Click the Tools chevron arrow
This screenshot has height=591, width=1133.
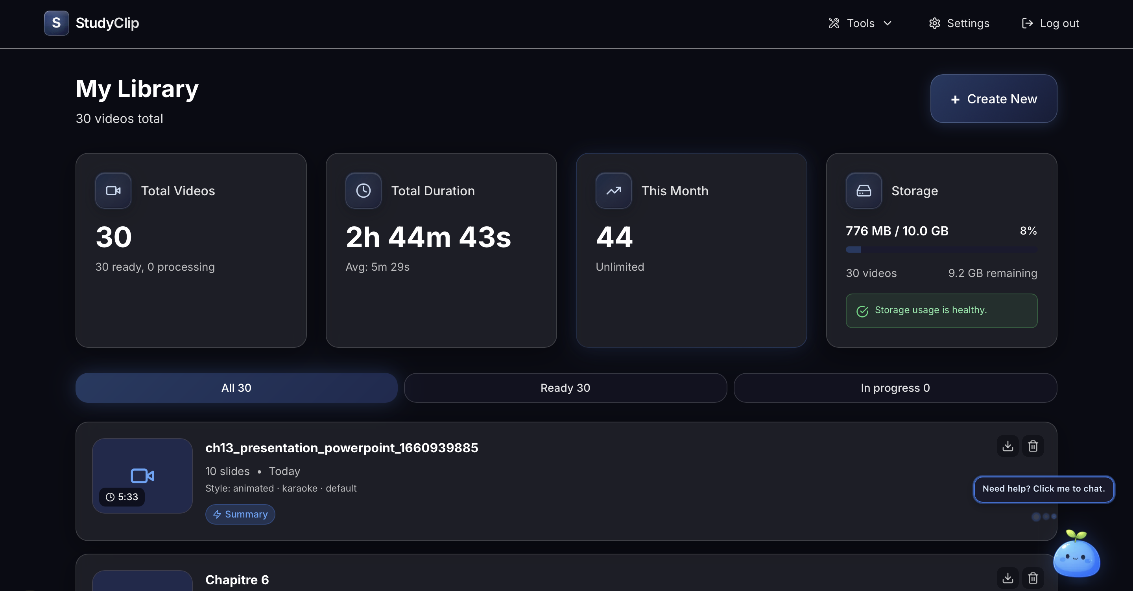point(888,23)
